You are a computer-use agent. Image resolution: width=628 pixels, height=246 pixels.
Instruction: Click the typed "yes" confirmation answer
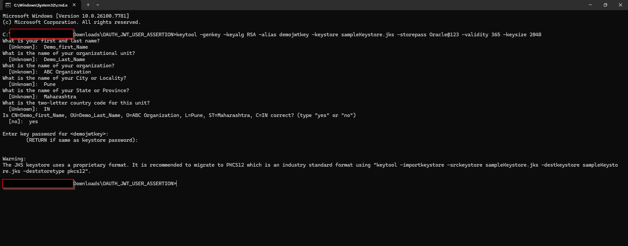coord(33,122)
